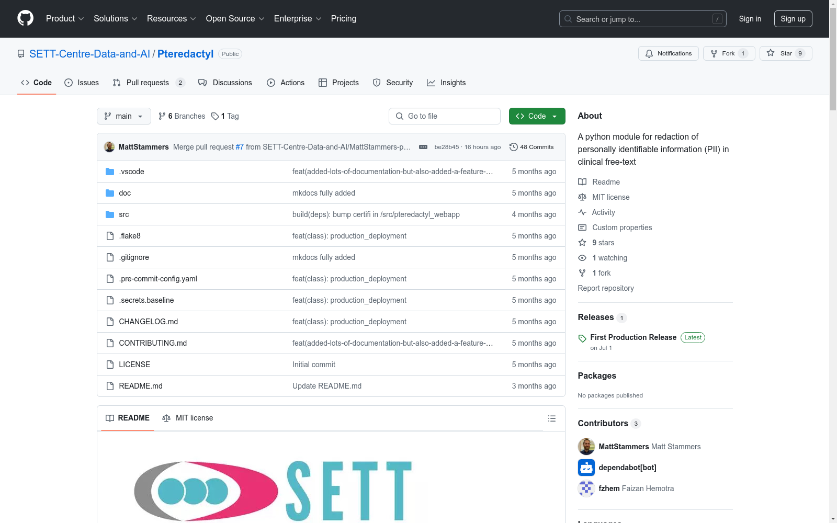Viewport: 837px width, 523px height.
Task: Open the Pull requests tab
Action: coord(149,83)
